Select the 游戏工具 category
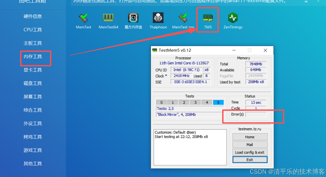The height and width of the screenshot is (177, 326). [33, 150]
